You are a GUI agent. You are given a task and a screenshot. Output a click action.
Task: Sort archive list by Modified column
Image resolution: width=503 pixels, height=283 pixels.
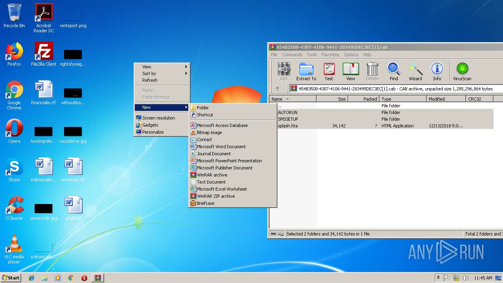446,99
